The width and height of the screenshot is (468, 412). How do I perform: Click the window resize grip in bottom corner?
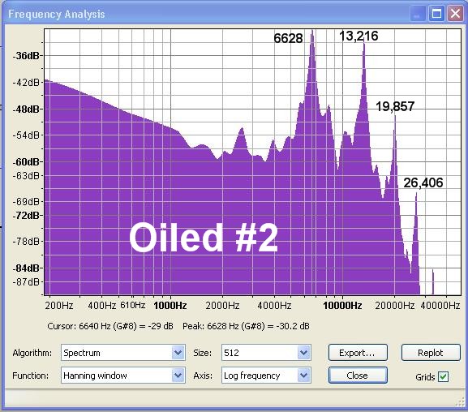(x=460, y=402)
